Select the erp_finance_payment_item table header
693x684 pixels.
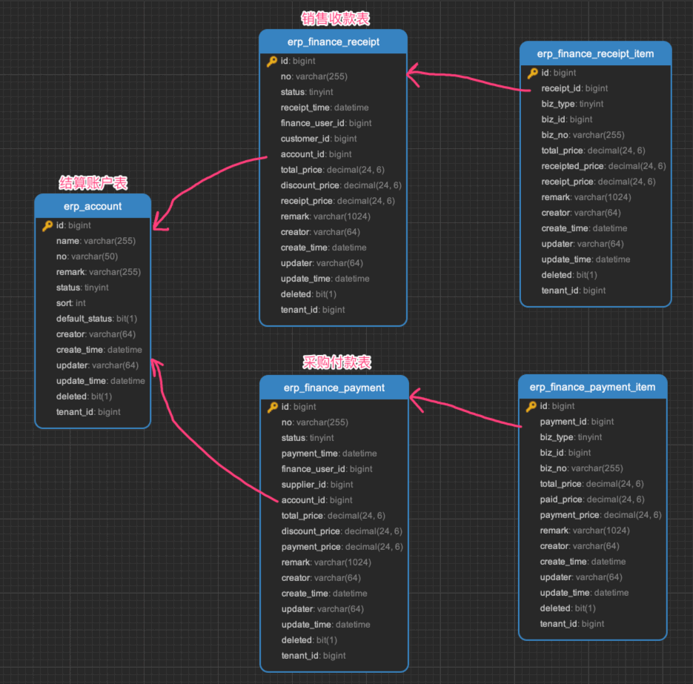pos(592,387)
